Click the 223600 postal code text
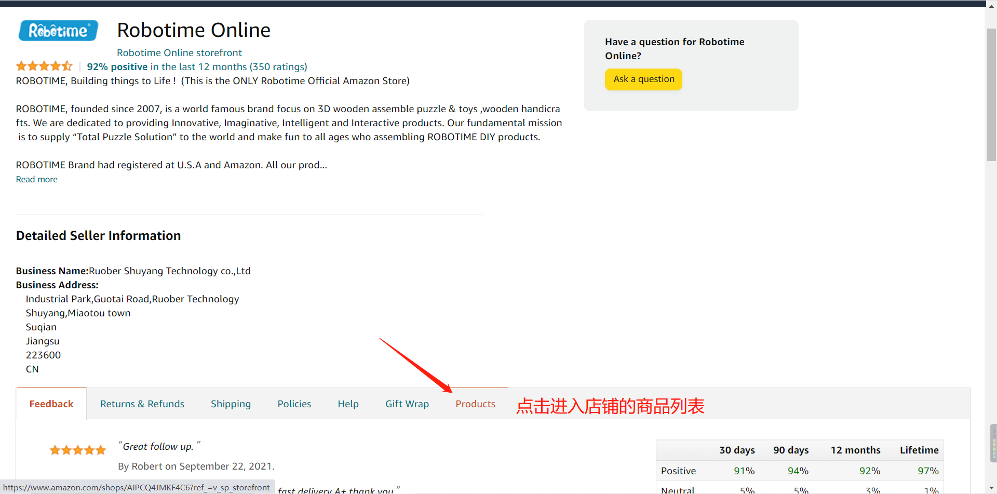 point(43,355)
